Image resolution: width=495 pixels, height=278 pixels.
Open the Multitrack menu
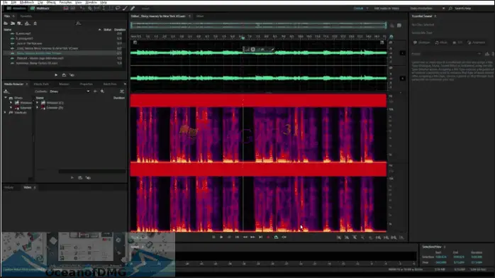tap(27, 2)
